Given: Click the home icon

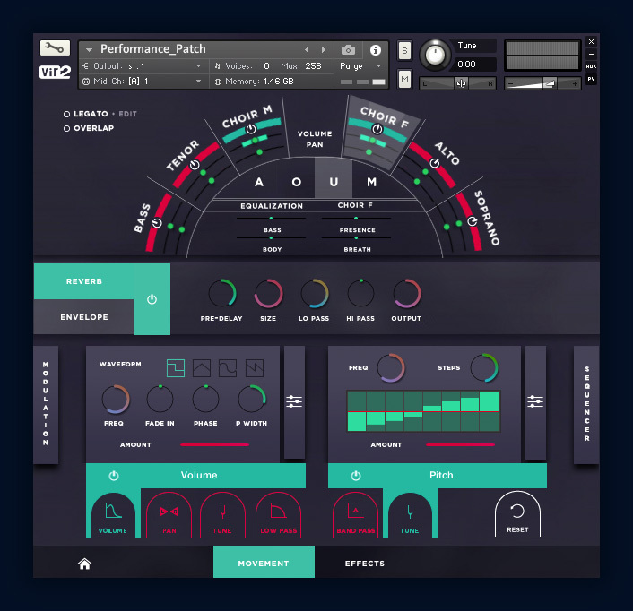Looking at the screenshot, I should [84, 564].
